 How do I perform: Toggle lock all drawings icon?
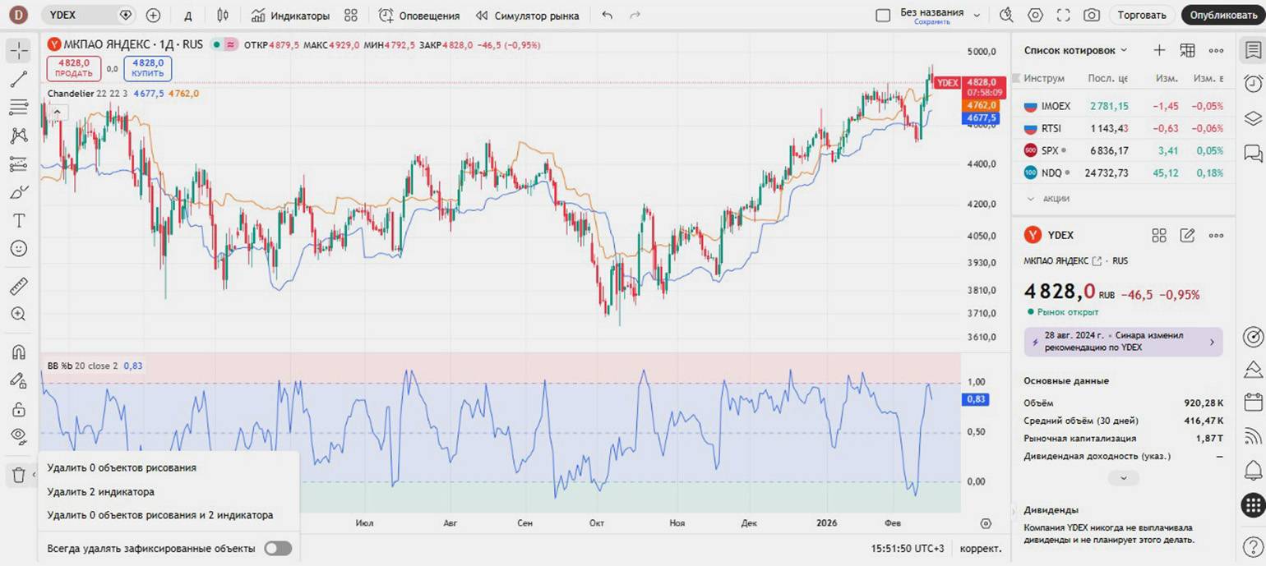tap(18, 408)
